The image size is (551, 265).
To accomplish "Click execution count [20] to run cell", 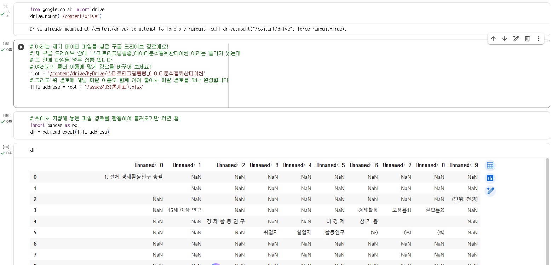I will click(6, 147).
